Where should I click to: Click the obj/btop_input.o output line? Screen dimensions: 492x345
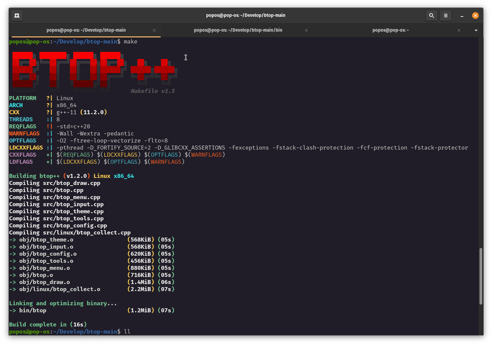(92, 247)
